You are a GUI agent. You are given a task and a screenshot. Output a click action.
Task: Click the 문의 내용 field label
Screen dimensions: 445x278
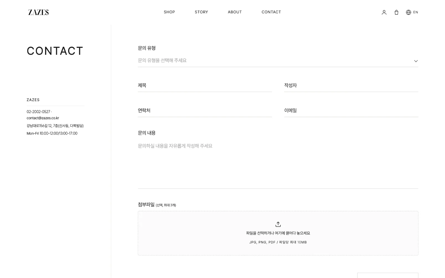coord(147,133)
